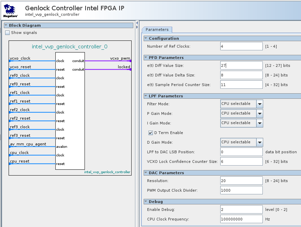Viewport: 301px width, 227px height.
Task: Disable the D Term Enable checkbox
Action: [x=150, y=133]
